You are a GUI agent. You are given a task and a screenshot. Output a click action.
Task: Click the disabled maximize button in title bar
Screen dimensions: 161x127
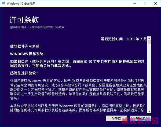pyautogui.click(x=145, y=3)
